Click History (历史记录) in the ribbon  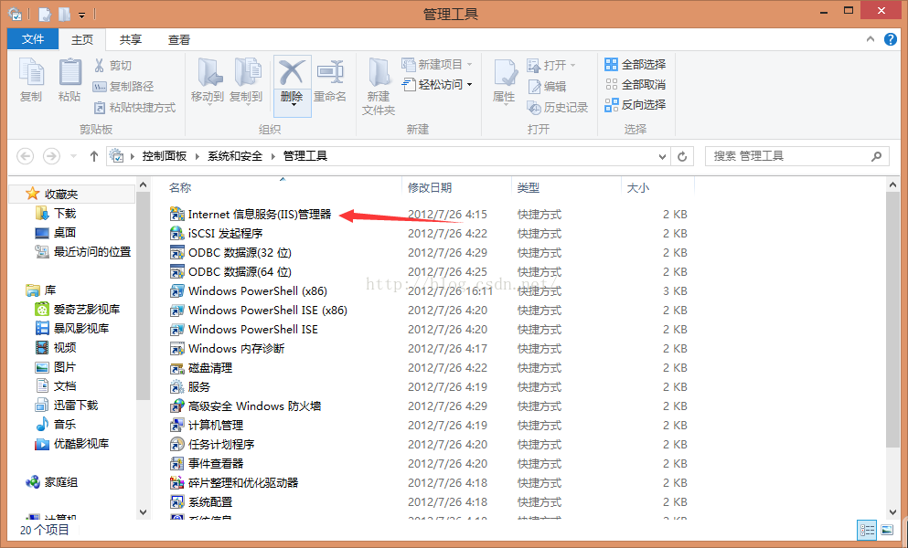click(x=558, y=107)
